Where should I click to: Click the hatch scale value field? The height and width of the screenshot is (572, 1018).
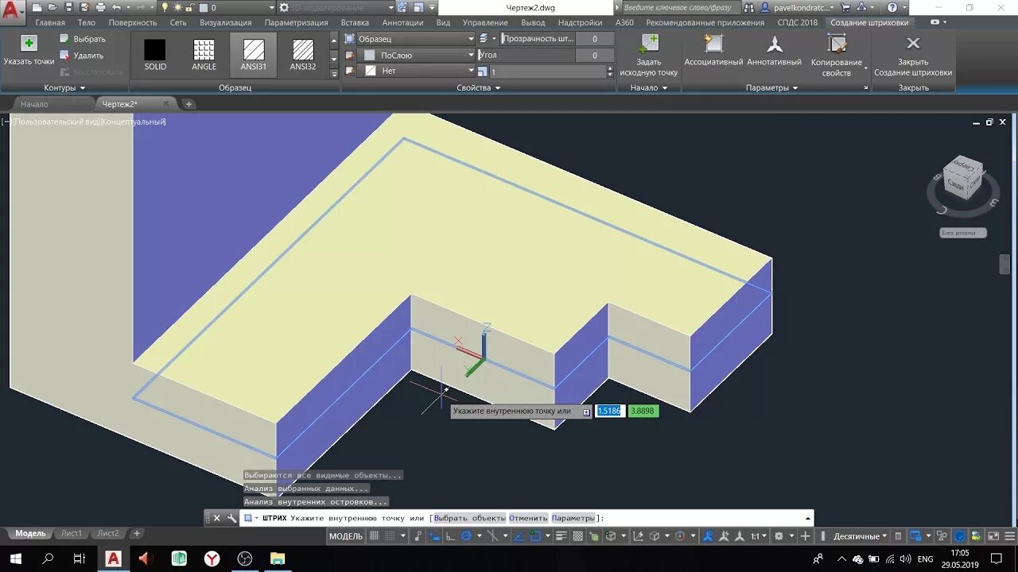coord(548,71)
